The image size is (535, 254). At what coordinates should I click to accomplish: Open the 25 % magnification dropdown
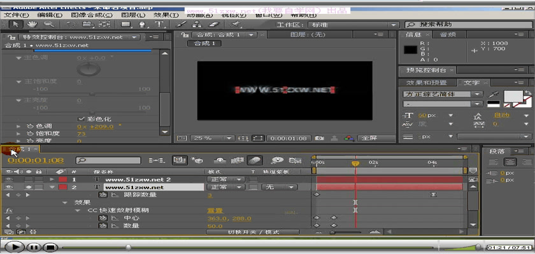tap(212, 138)
